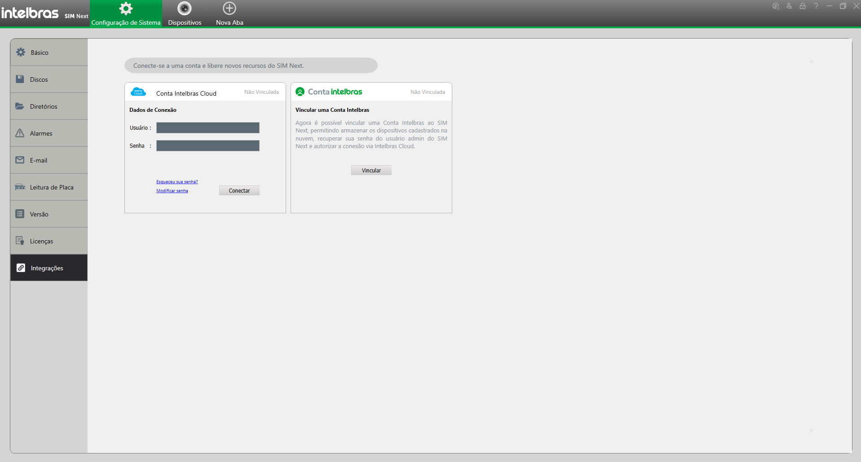Click the link icon beside Integrações
Screen dimensions: 861x462
click(21, 268)
